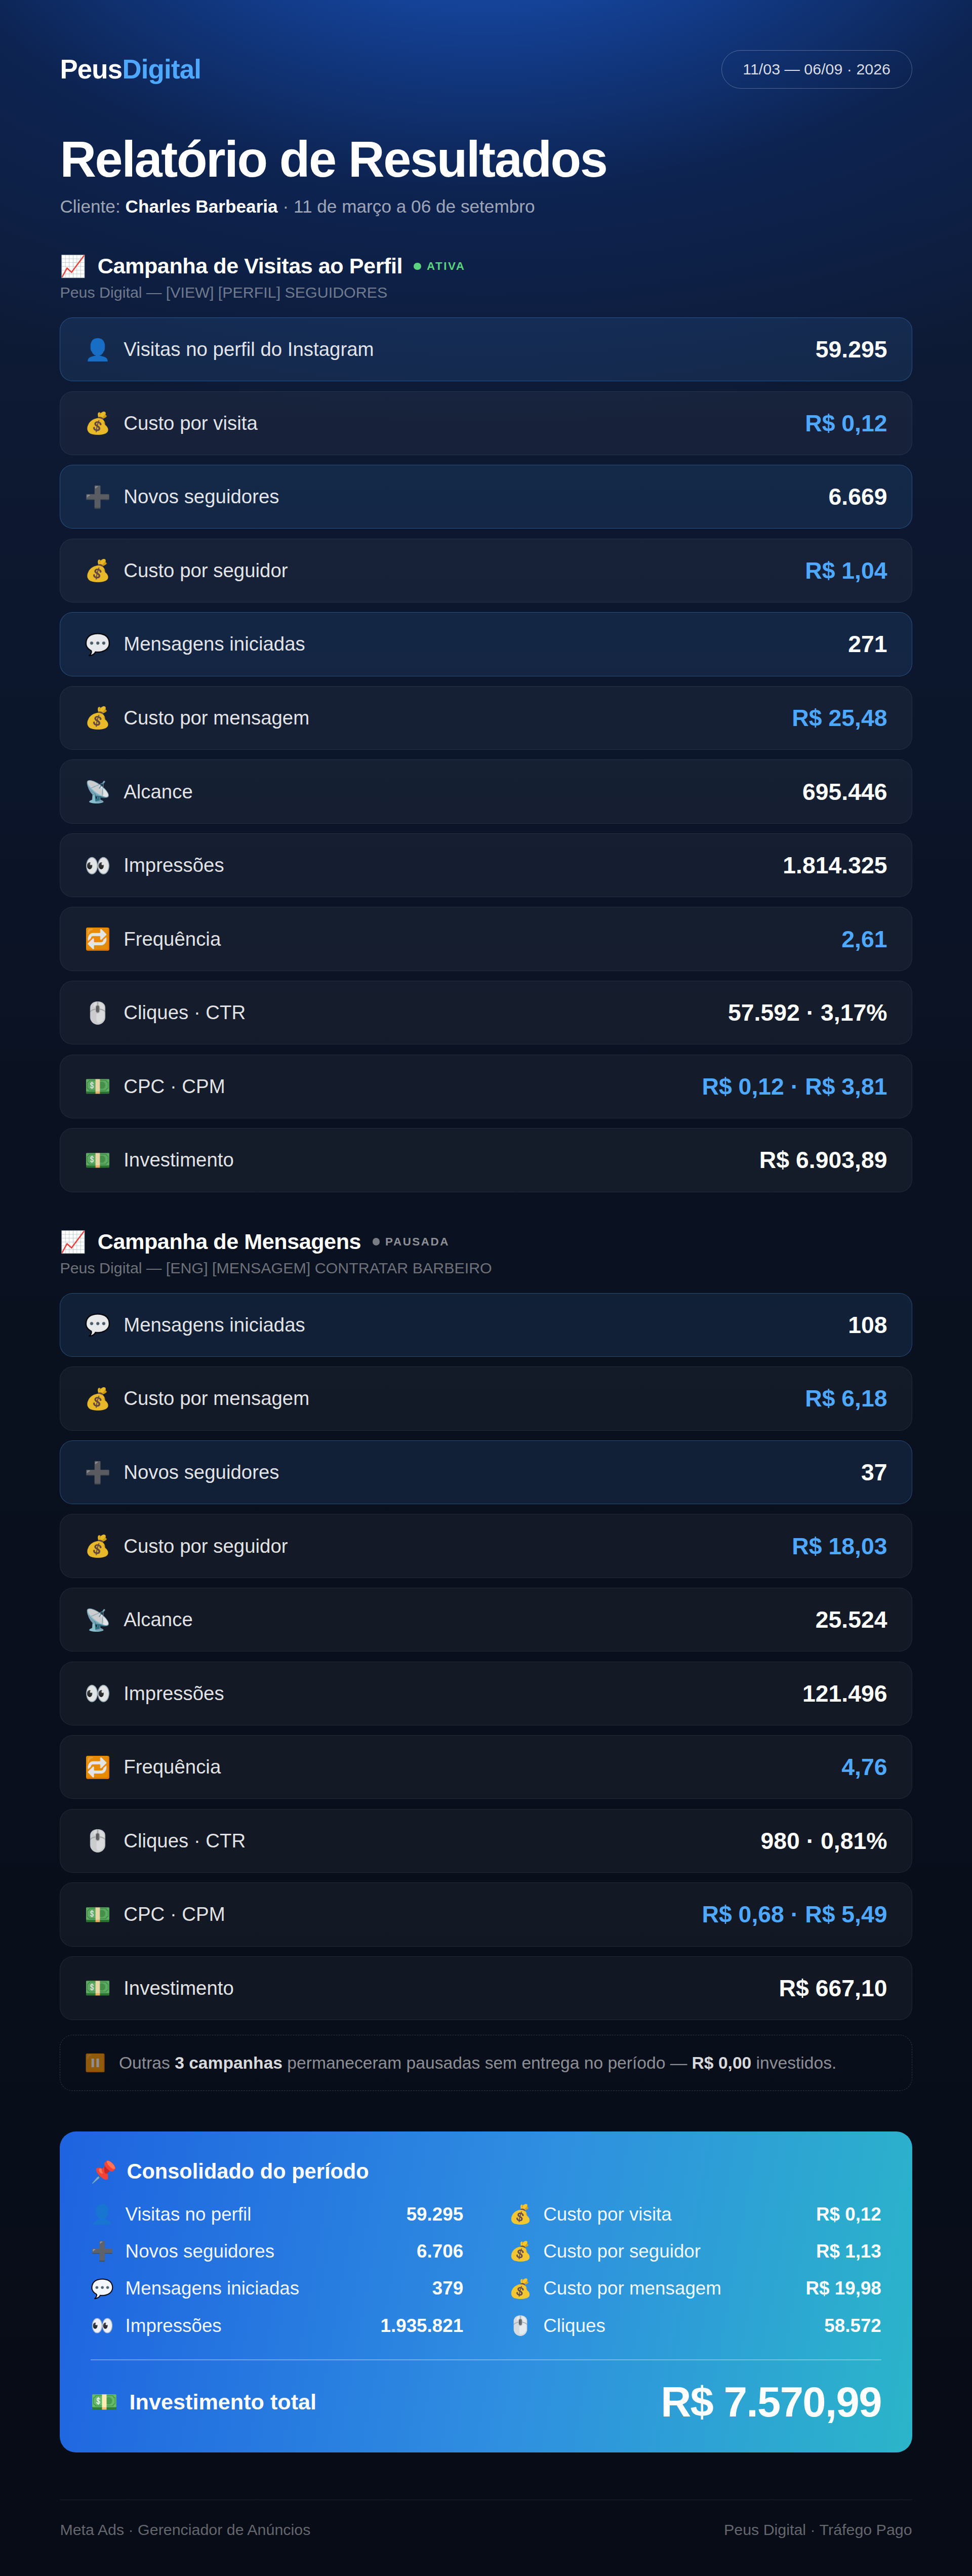
Task: Click the chart icon beside Campanha de Mensagens
Action: tap(73, 1242)
